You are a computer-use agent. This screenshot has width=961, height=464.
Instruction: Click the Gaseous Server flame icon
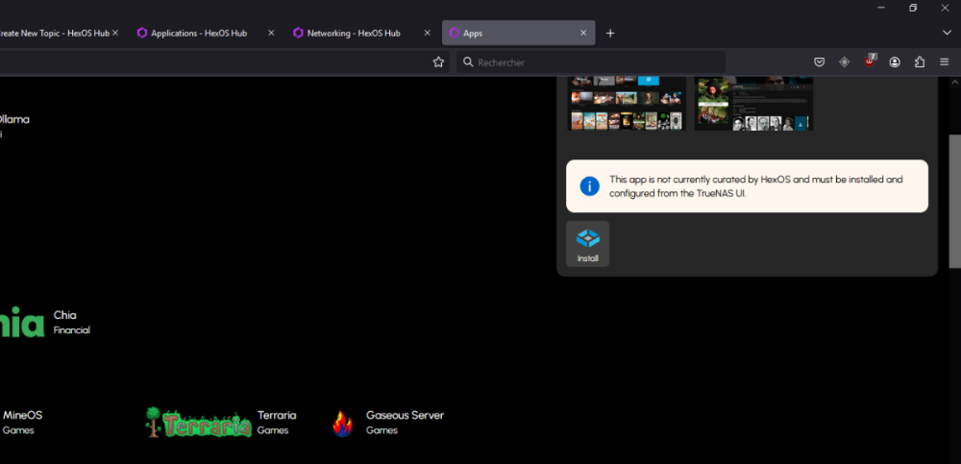pyautogui.click(x=342, y=423)
